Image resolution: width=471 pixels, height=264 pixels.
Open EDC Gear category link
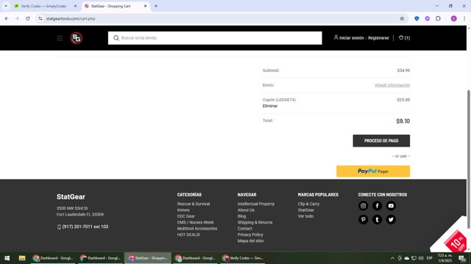pyautogui.click(x=186, y=216)
